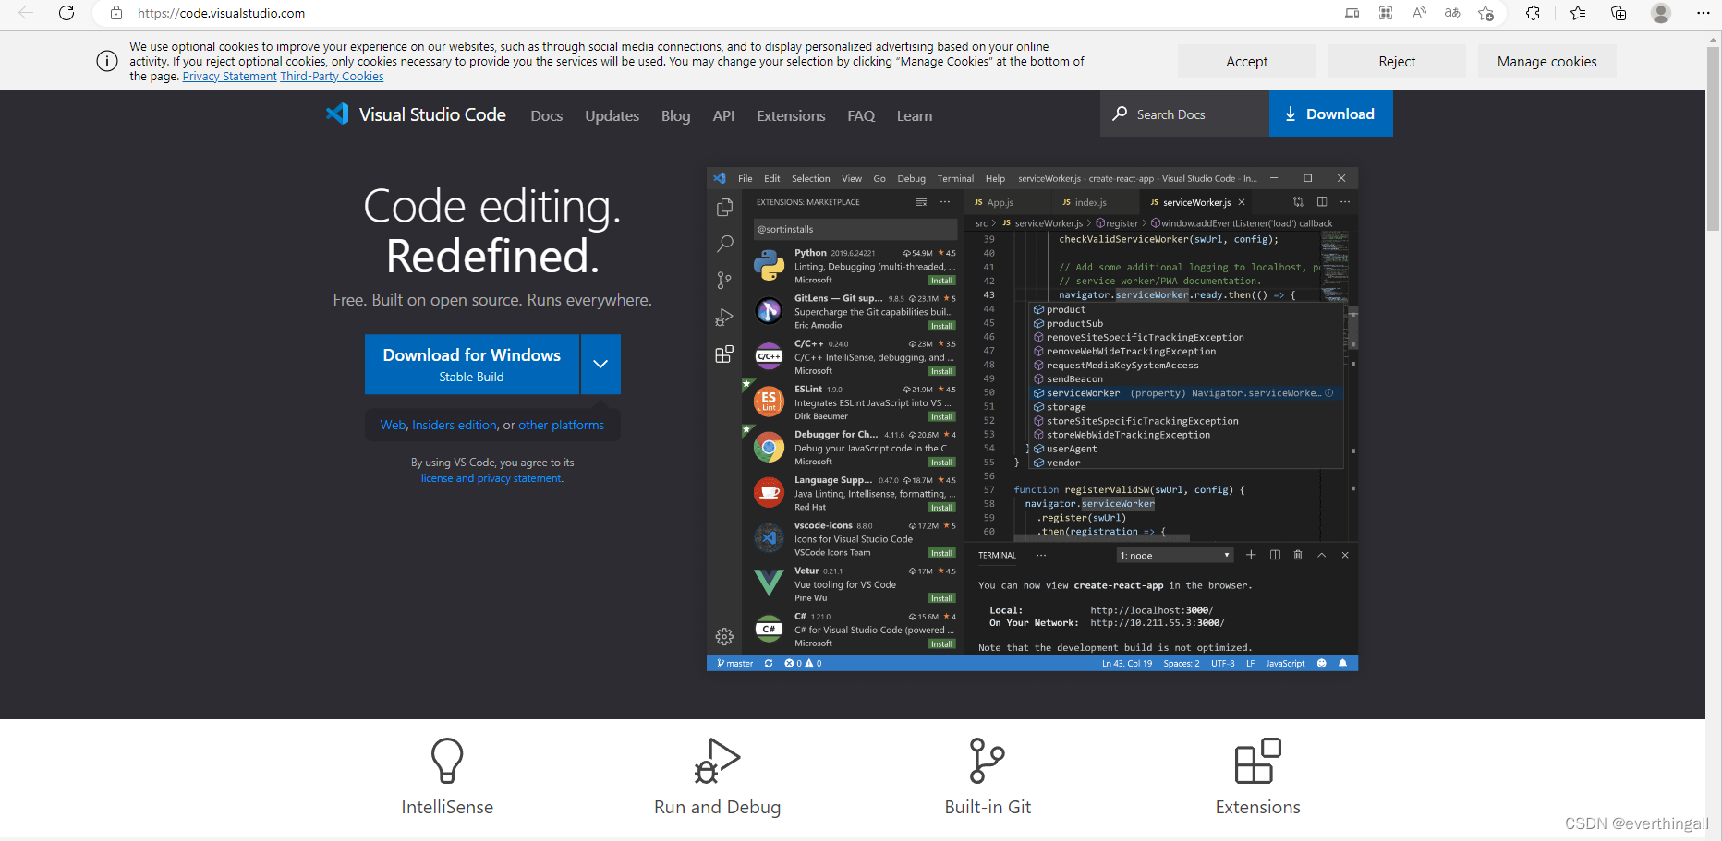Click the lock icon in address bar
This screenshot has height=841, width=1722.
tap(116, 13)
